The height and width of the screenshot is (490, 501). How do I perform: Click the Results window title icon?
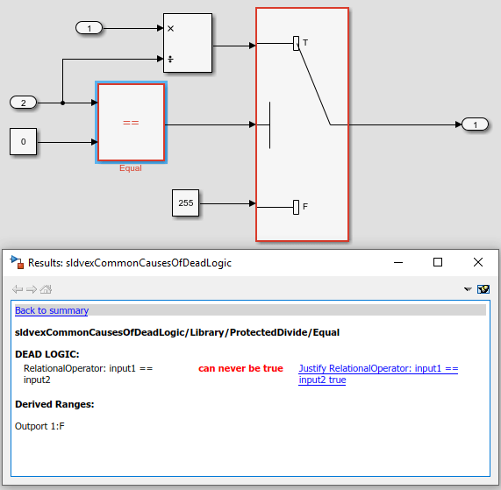[17, 262]
